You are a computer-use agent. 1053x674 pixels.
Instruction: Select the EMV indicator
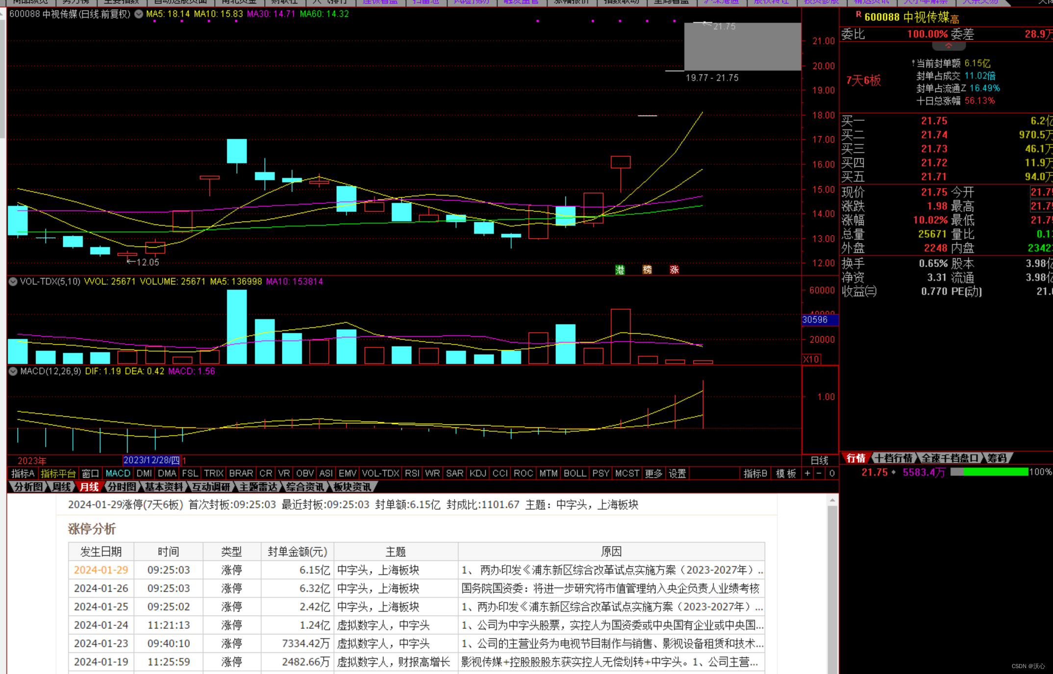click(x=348, y=474)
